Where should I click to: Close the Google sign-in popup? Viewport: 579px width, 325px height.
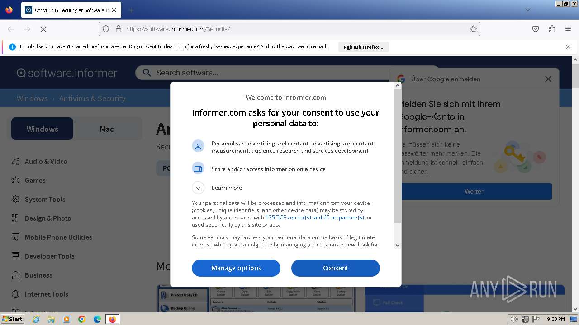(548, 79)
